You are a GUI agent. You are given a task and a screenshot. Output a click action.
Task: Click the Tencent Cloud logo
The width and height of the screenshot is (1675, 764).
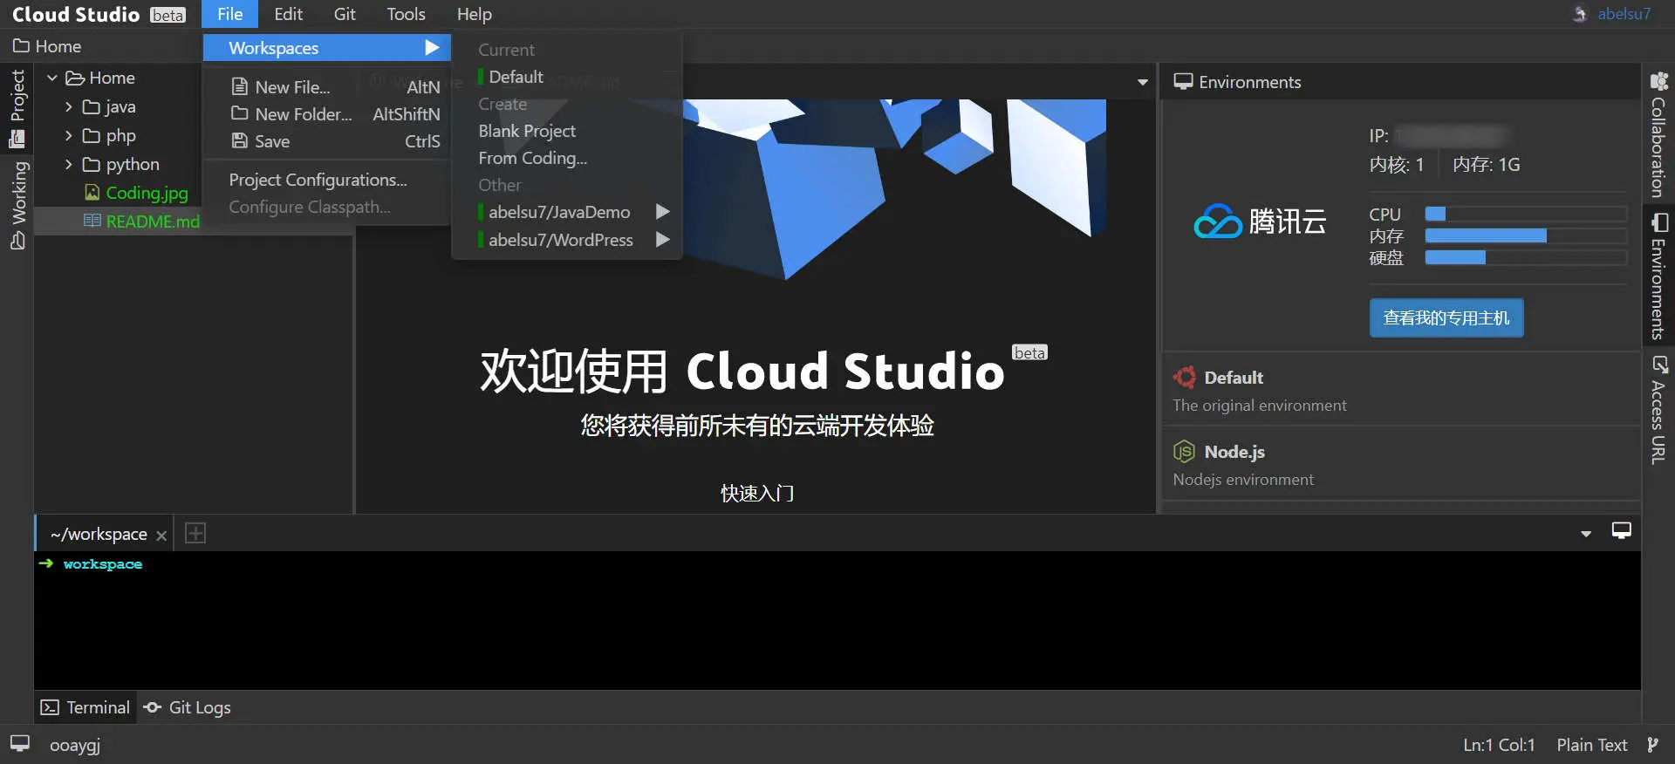(1259, 222)
